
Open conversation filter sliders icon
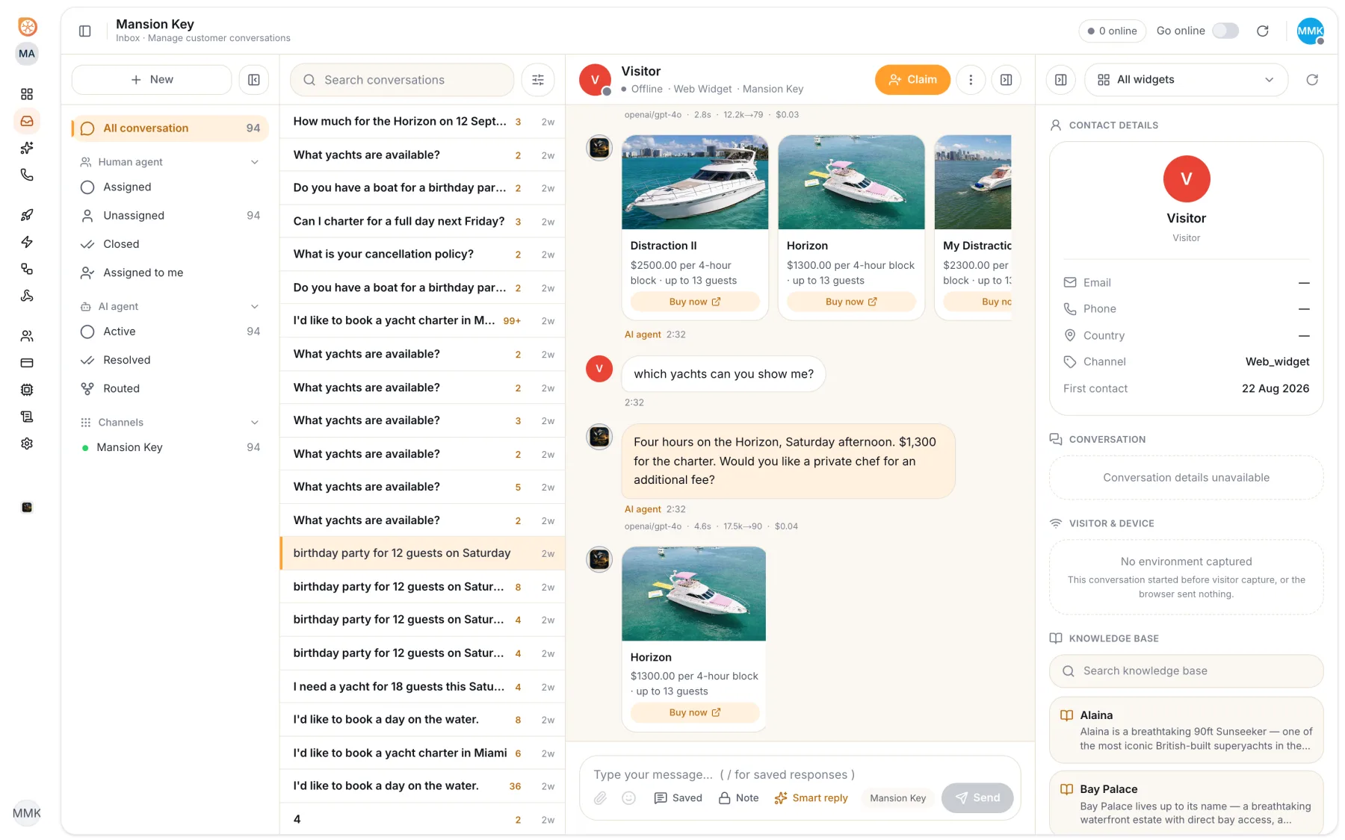[538, 80]
